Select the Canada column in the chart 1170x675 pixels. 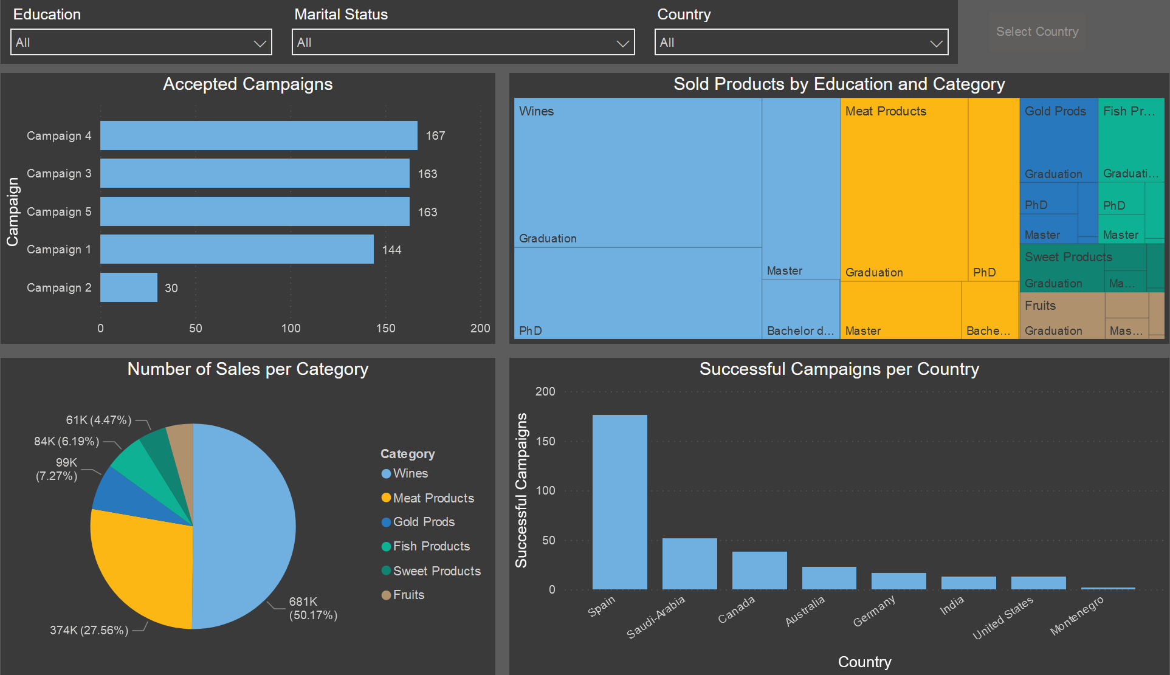(759, 570)
